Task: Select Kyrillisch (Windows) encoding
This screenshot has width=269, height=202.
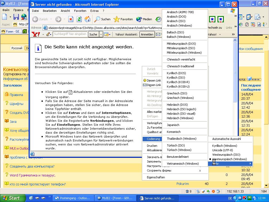Action: 225,146
